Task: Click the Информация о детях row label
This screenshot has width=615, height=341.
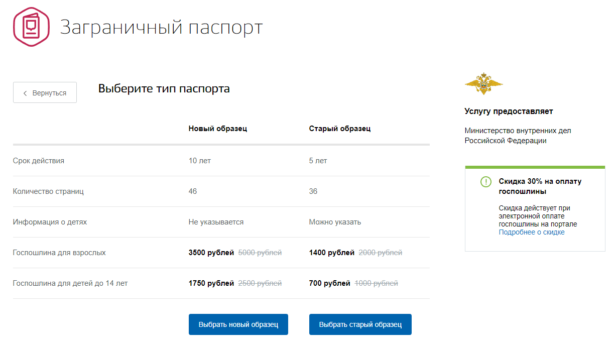Action: [x=50, y=222]
